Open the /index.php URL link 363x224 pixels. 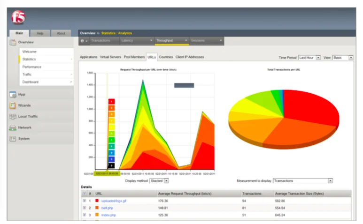(108, 215)
